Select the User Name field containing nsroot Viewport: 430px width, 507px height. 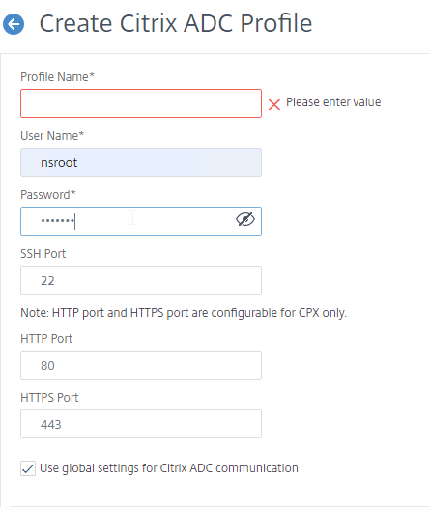pyautogui.click(x=141, y=162)
